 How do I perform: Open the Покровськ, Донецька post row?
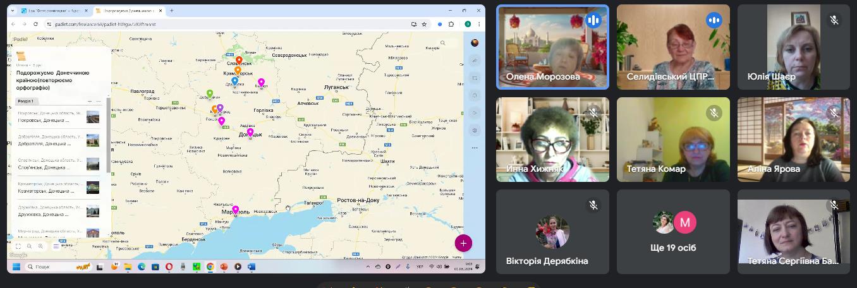(x=59, y=117)
